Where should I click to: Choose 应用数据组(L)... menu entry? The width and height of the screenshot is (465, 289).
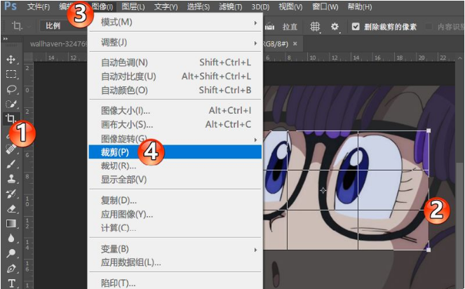[175, 262]
